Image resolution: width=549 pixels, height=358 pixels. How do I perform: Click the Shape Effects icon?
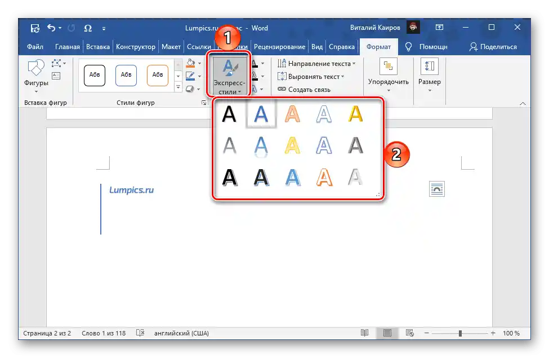point(190,89)
